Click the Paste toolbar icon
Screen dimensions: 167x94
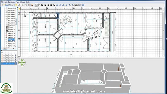(28, 5)
